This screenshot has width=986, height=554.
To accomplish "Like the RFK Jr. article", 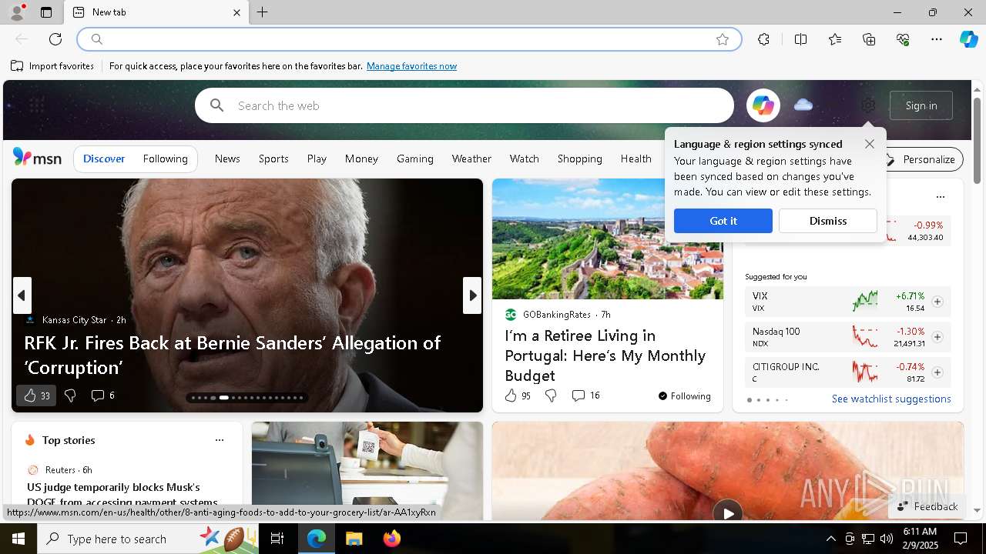I will click(x=36, y=395).
